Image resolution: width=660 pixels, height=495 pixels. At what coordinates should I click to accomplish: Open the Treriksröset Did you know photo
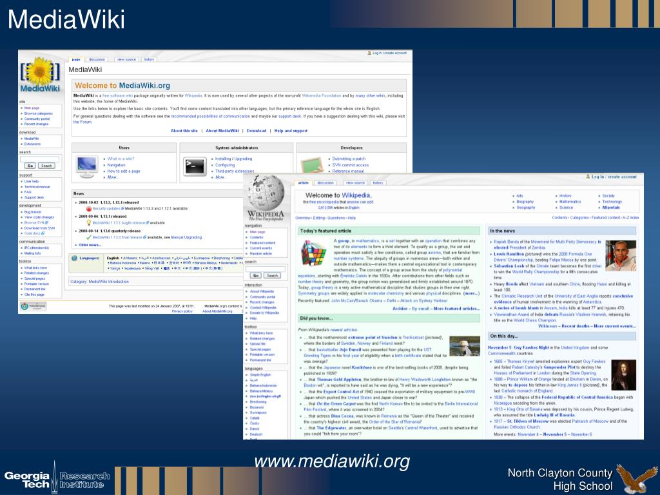click(x=465, y=346)
